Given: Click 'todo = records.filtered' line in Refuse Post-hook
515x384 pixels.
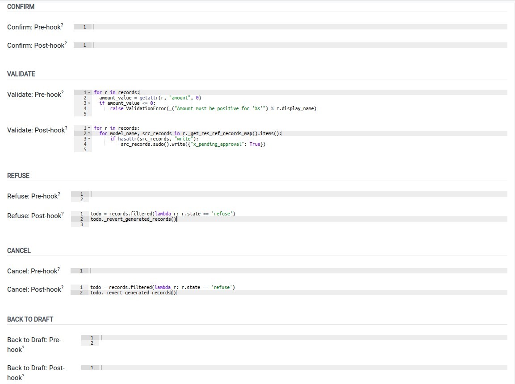Looking at the screenshot, I should (x=163, y=214).
